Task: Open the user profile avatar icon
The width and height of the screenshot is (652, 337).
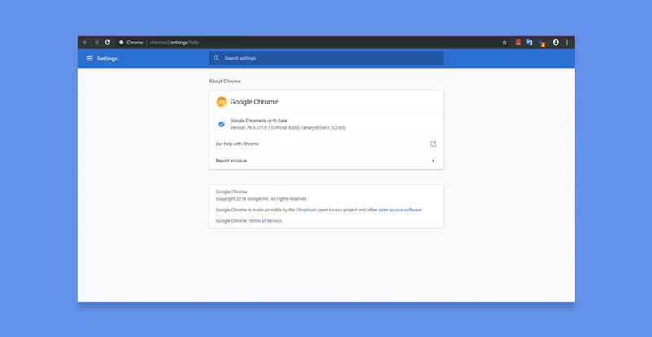Action: click(x=556, y=42)
